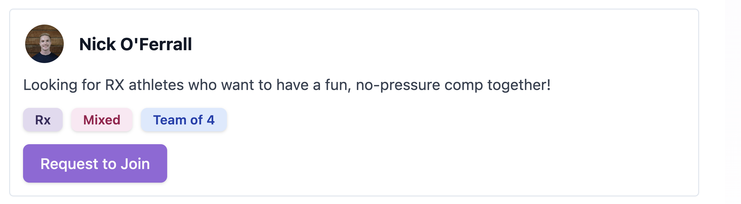The image size is (741, 204).
Task: Select the Team of 4 tag
Action: click(184, 120)
